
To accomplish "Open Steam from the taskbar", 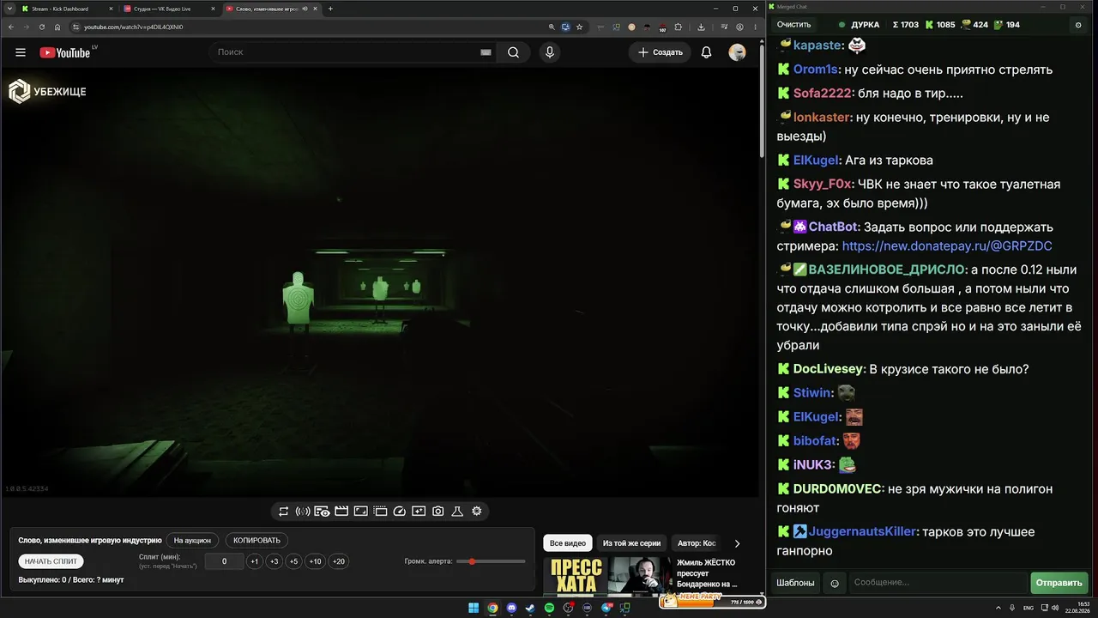I will [530, 609].
